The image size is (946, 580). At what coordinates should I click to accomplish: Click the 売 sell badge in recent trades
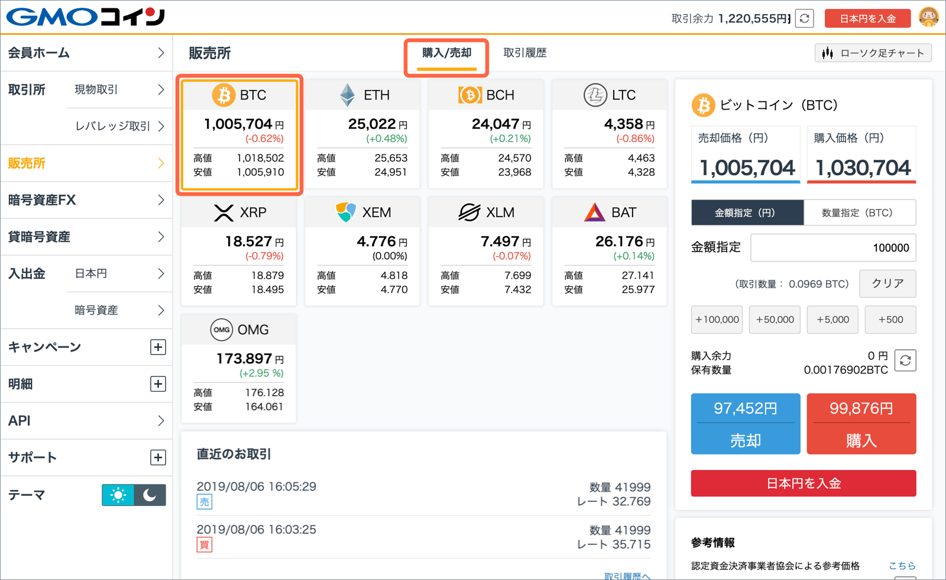(204, 502)
